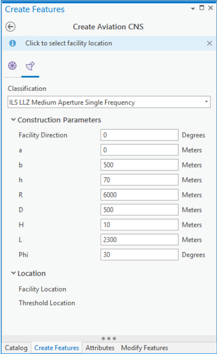The image size is (217, 354).
Task: Open the Classification dropdown list
Action: [x=206, y=102]
